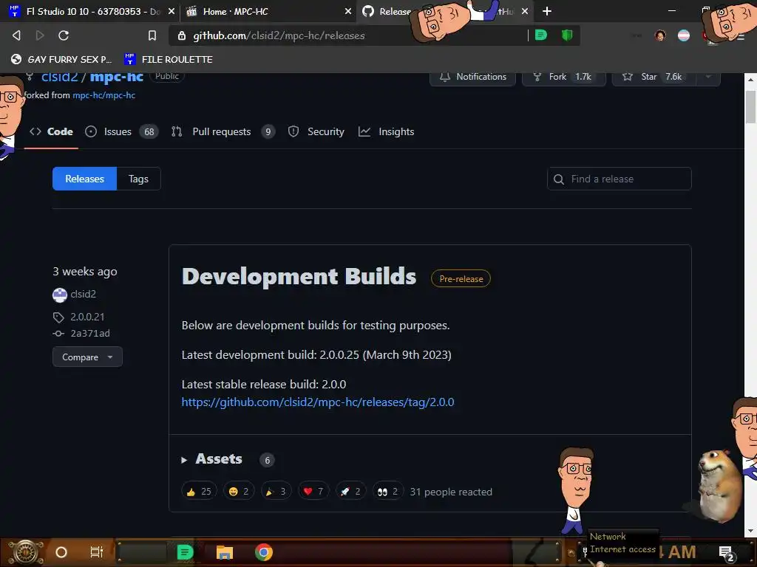Go back with the browser back arrow
This screenshot has width=757, height=567.
click(x=16, y=35)
